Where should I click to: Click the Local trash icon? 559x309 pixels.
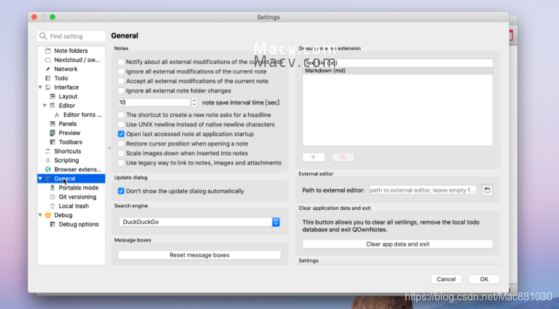click(x=52, y=206)
